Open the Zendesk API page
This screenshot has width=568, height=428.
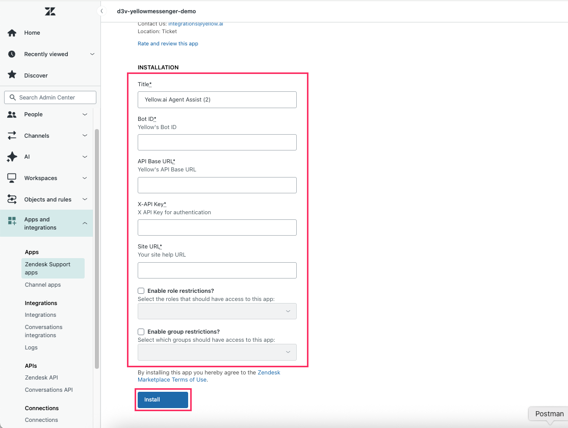(x=41, y=377)
